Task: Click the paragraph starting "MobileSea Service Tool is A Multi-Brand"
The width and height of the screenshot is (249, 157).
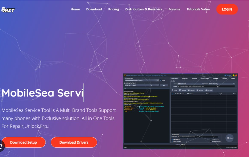Action: (59, 118)
